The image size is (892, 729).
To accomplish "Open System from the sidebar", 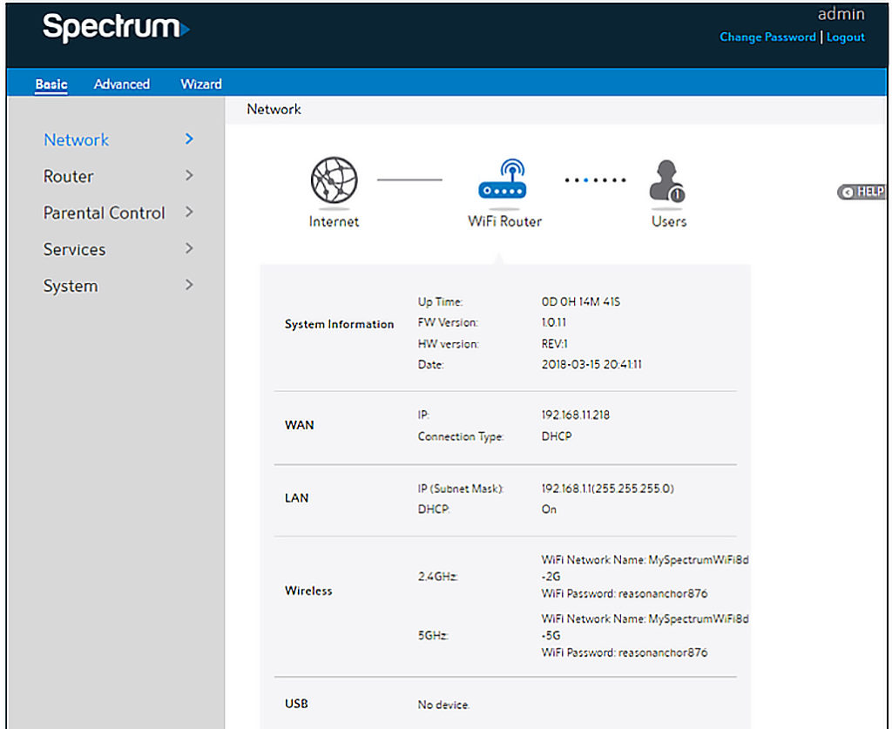I will pos(70,286).
